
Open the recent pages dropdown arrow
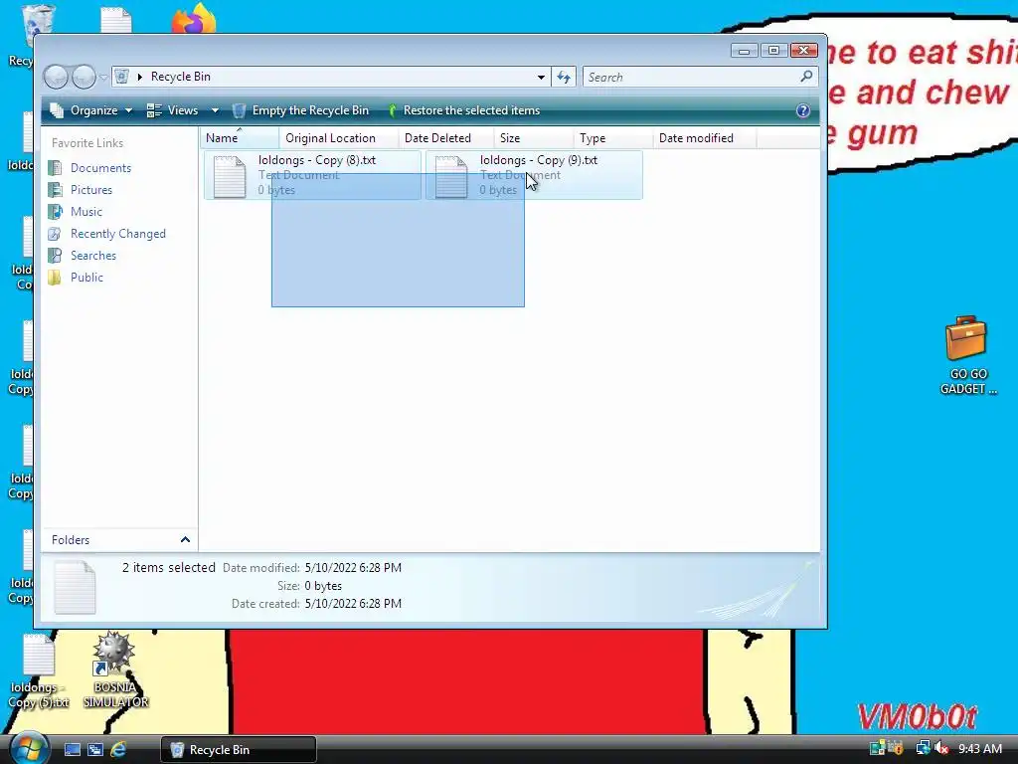tap(103, 78)
